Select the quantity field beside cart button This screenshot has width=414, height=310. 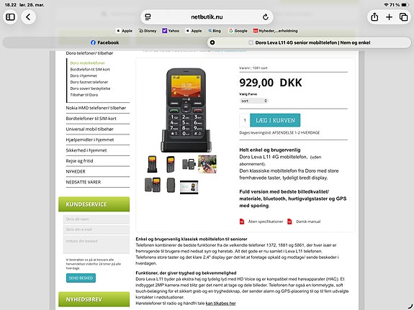(x=245, y=120)
